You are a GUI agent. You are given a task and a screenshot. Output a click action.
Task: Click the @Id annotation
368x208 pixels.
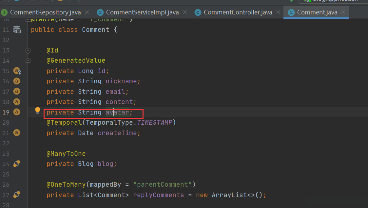tap(52, 50)
